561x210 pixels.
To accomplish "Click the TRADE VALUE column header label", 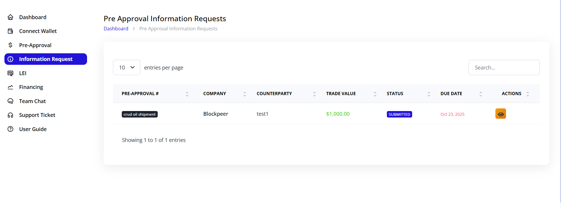I will point(341,94).
